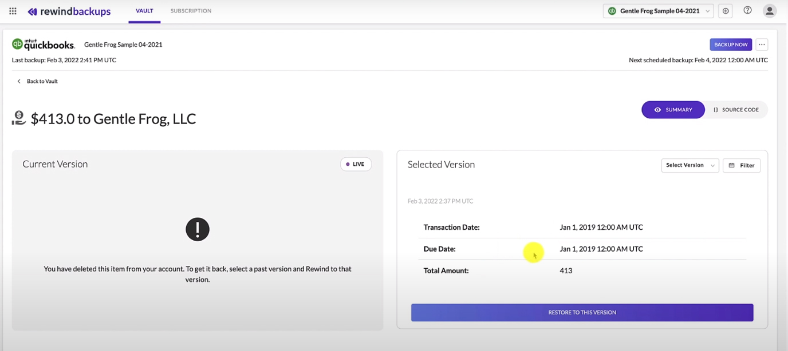Screen dimensions: 788x351
Task: Open the Subscription tab
Action: pyautogui.click(x=191, y=11)
